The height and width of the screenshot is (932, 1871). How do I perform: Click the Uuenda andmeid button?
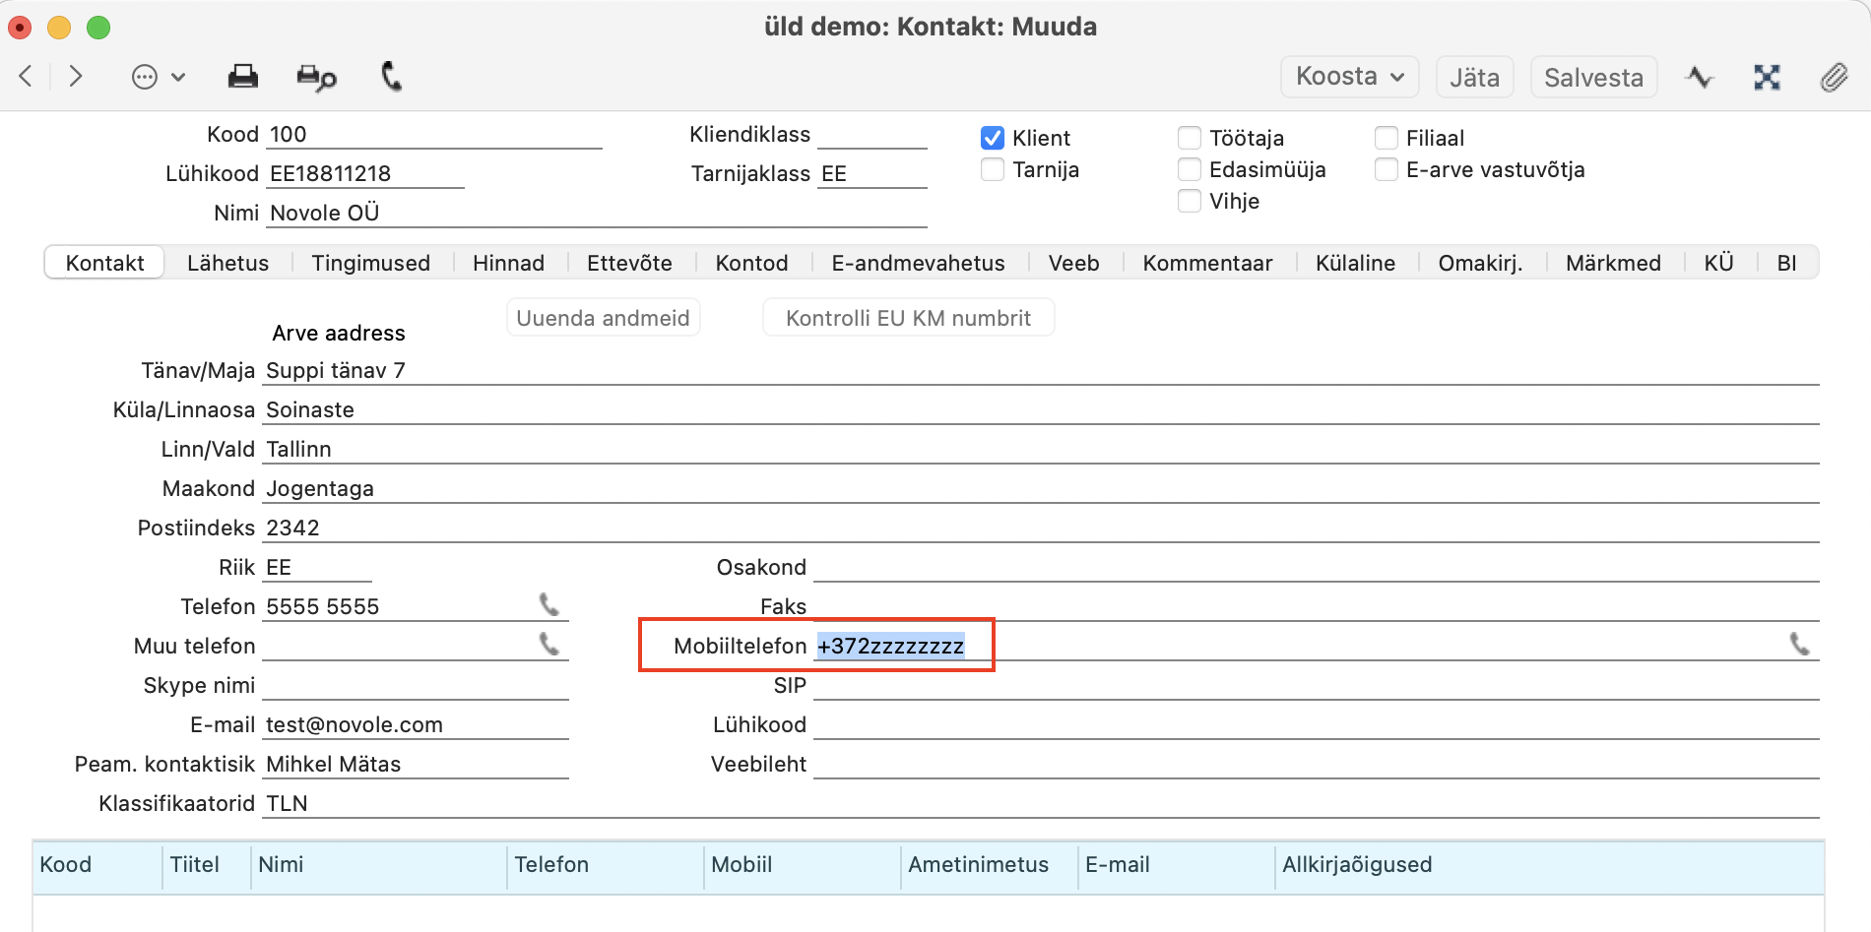point(603,318)
